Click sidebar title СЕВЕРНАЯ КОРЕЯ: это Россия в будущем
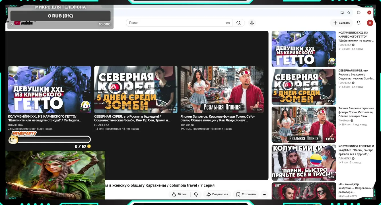 (356, 75)
